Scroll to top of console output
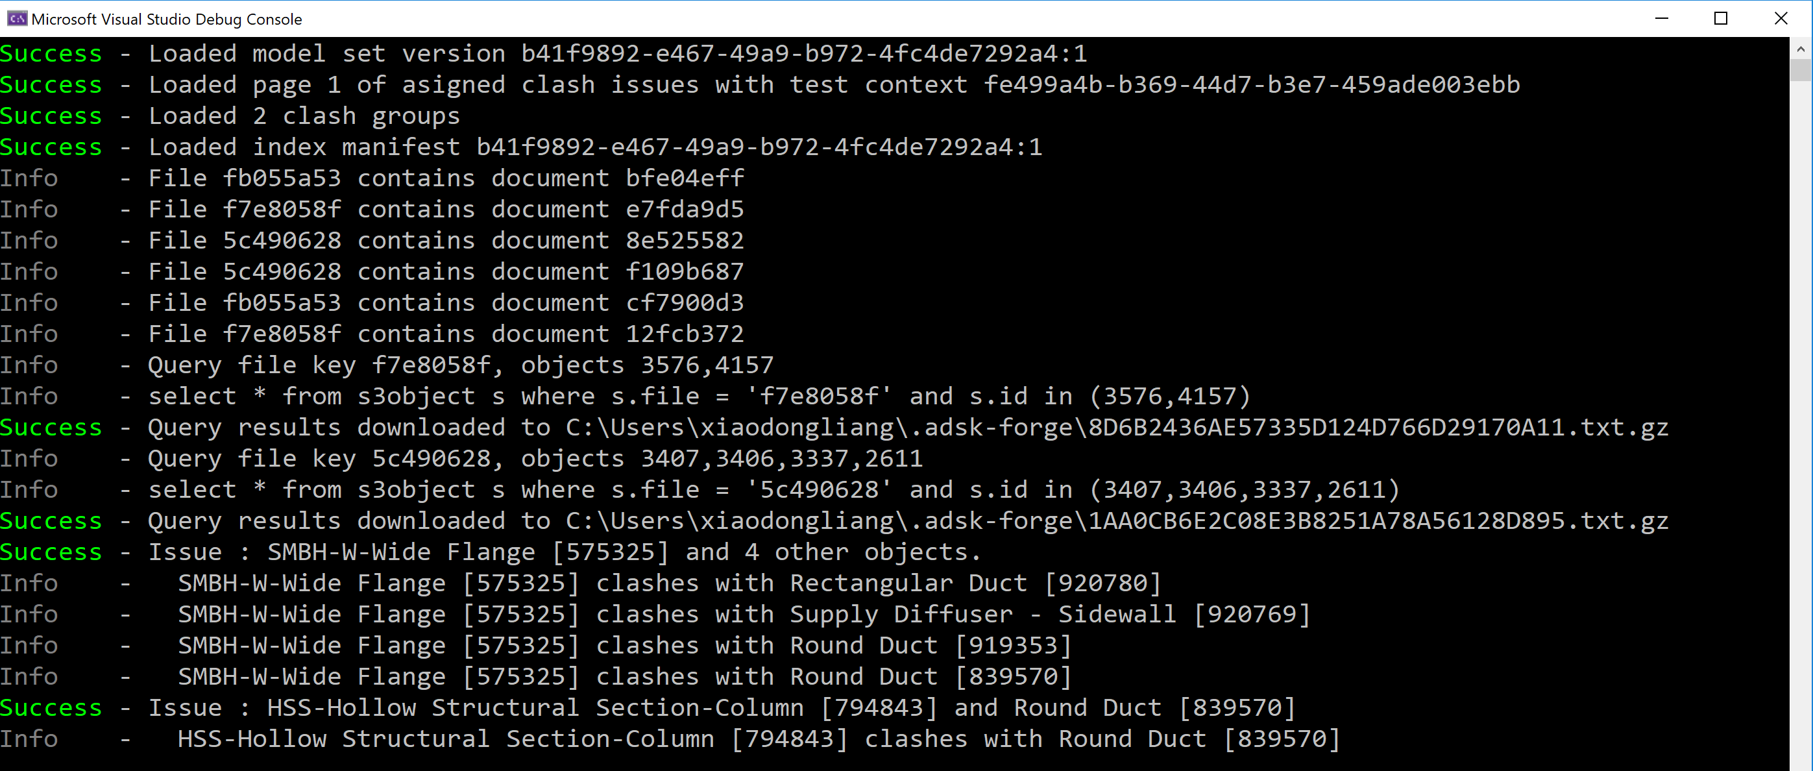Image resolution: width=1813 pixels, height=771 pixels. point(1800,46)
